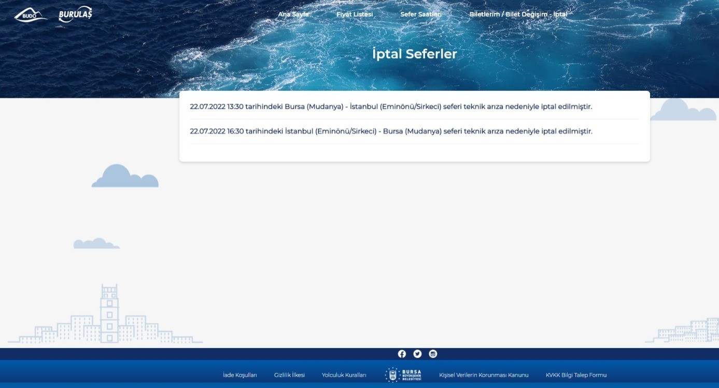Click the İptal Seferler heading
This screenshot has width=719, height=388.
click(414, 54)
